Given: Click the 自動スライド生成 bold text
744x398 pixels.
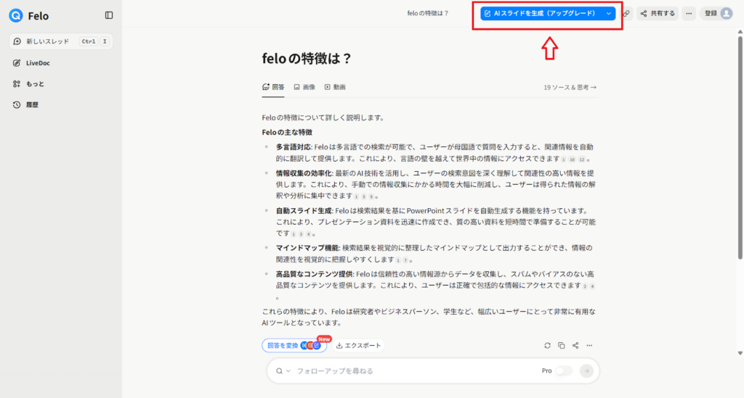Looking at the screenshot, I should (304, 210).
